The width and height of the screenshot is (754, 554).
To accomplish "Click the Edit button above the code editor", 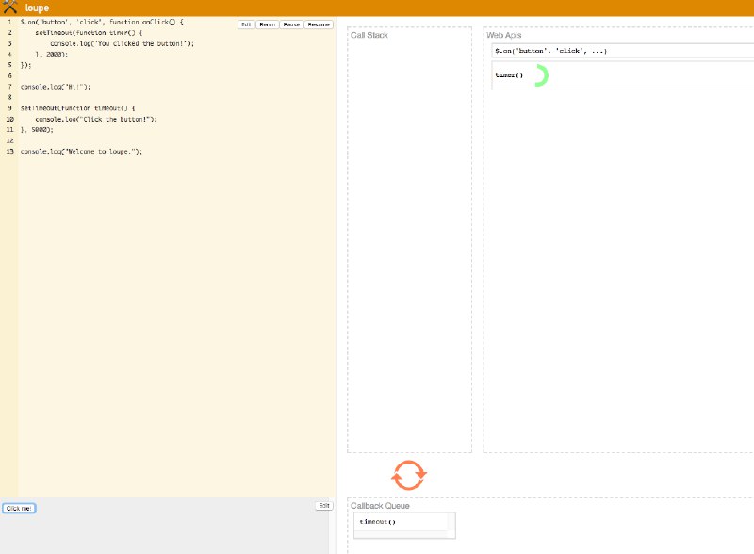I will [246, 24].
